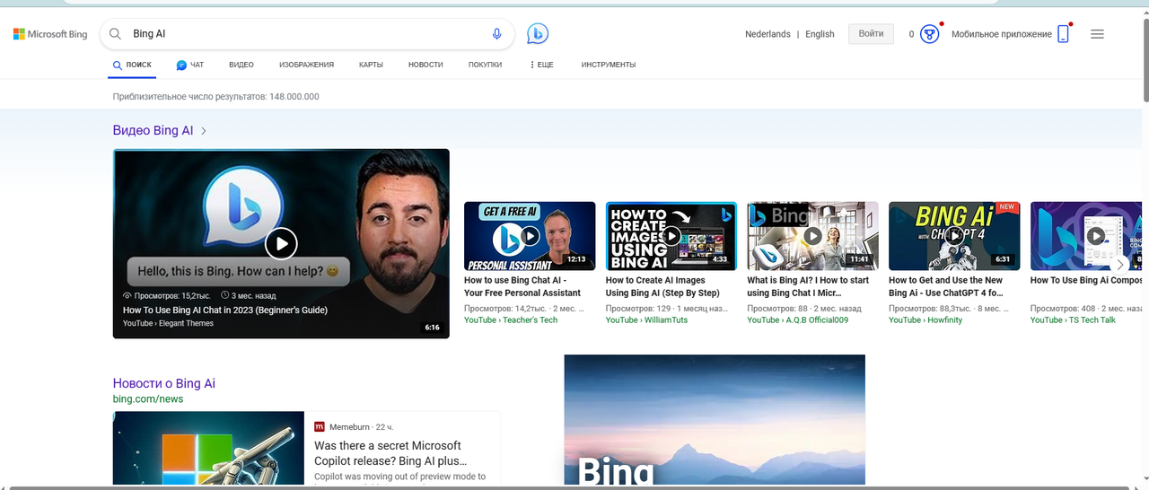Screen dimensions: 1149x490
Task: Open the hamburger settings menu
Action: pyautogui.click(x=1097, y=34)
